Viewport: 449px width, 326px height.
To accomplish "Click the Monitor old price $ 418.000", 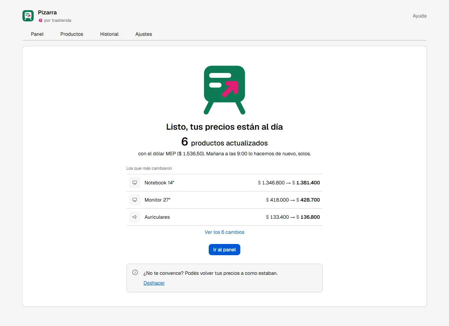I will click(x=277, y=200).
